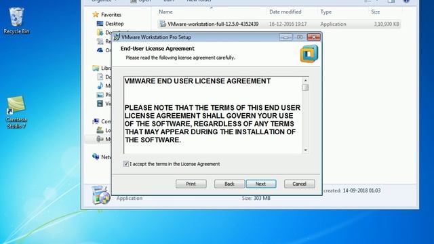The height and width of the screenshot is (244, 434).
Task: Go Back in the VMware setup wizard
Action: pos(229,184)
